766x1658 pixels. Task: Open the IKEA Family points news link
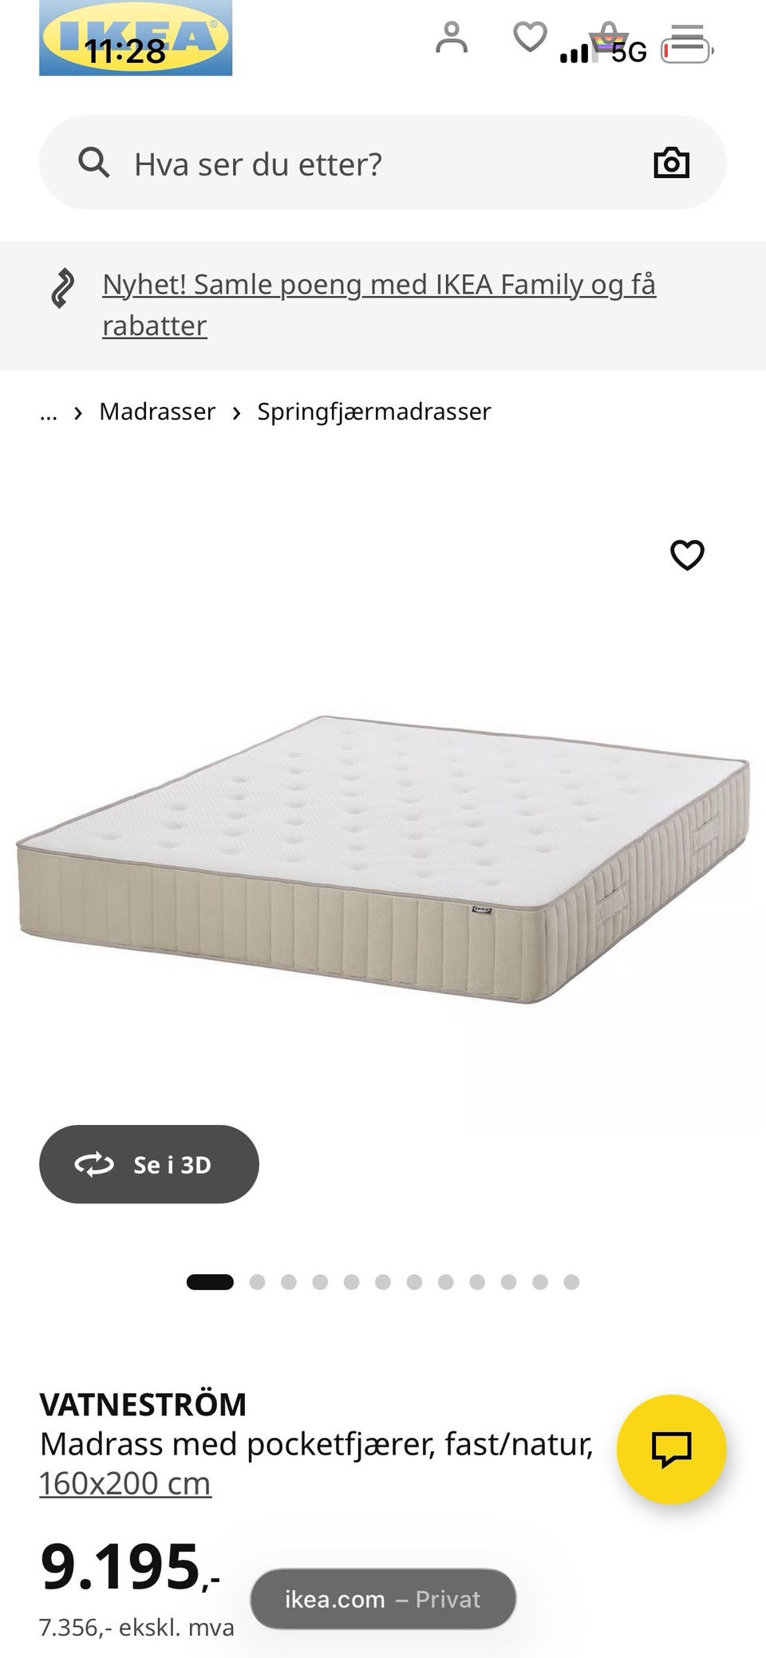tap(379, 305)
